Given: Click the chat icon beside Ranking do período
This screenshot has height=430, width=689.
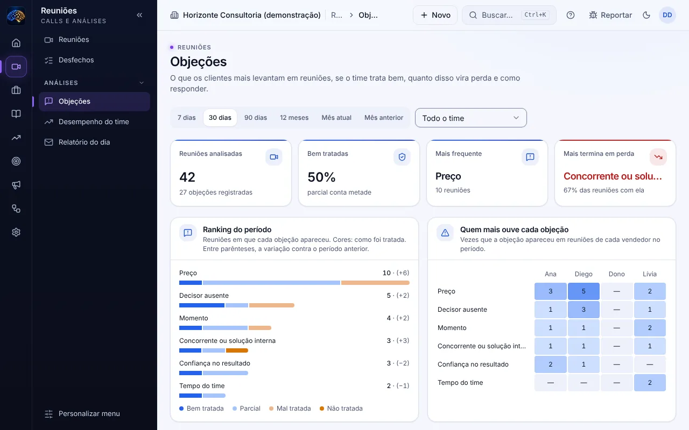Looking at the screenshot, I should point(188,233).
